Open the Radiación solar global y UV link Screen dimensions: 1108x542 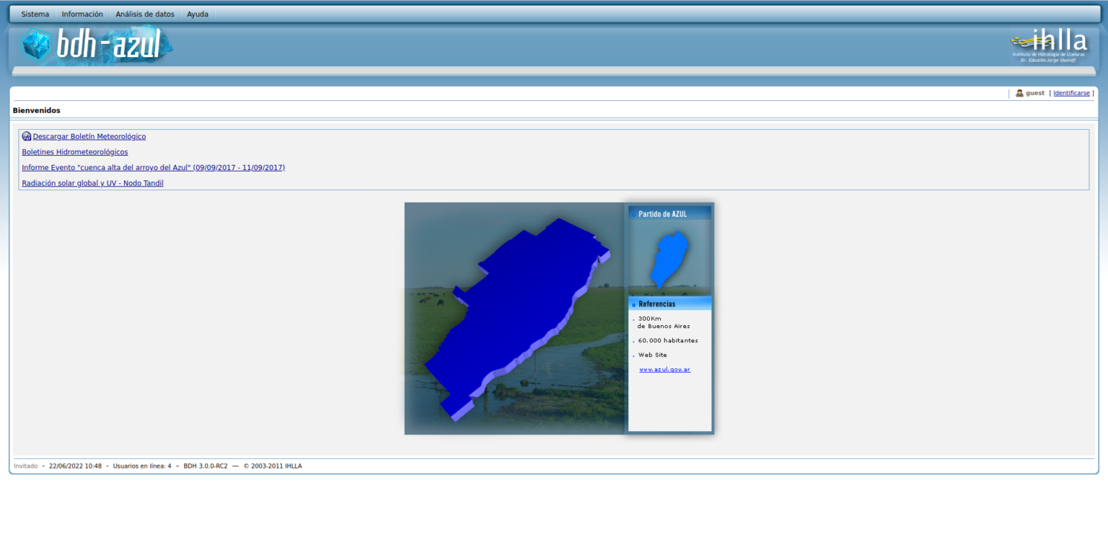click(x=92, y=182)
